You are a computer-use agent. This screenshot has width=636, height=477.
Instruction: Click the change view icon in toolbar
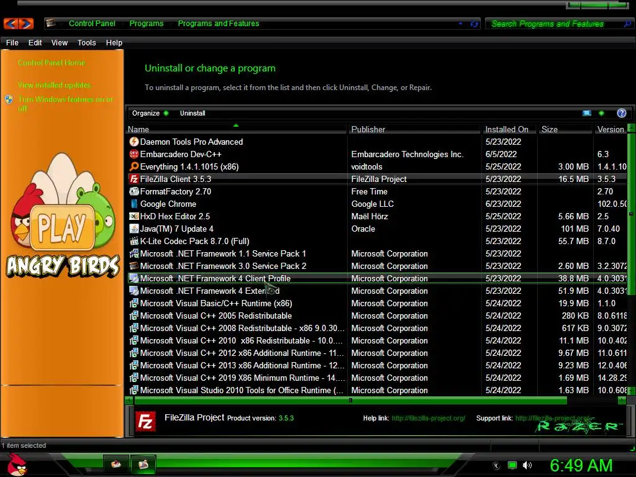(x=586, y=113)
